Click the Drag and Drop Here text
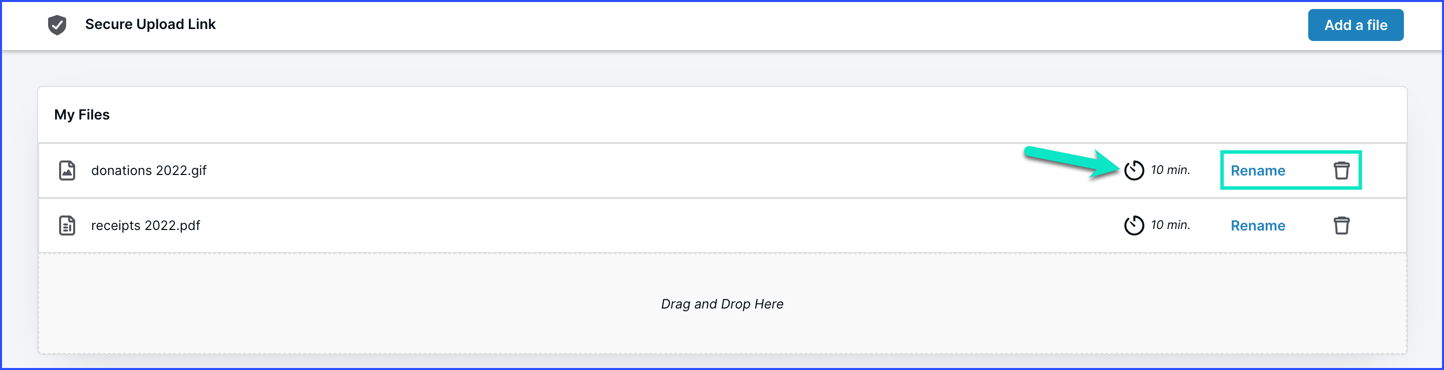Image resolution: width=1444 pixels, height=370 pixels. (722, 304)
